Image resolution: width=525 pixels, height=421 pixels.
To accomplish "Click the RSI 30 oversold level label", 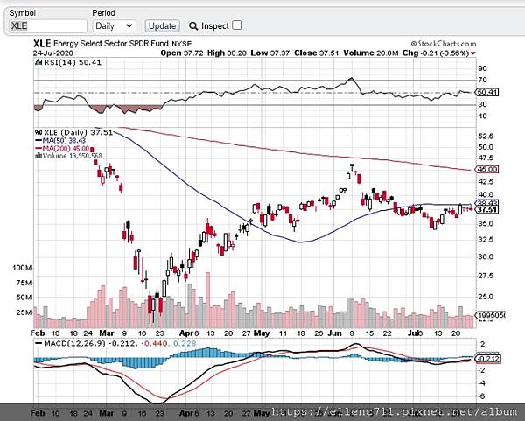I will coord(482,104).
